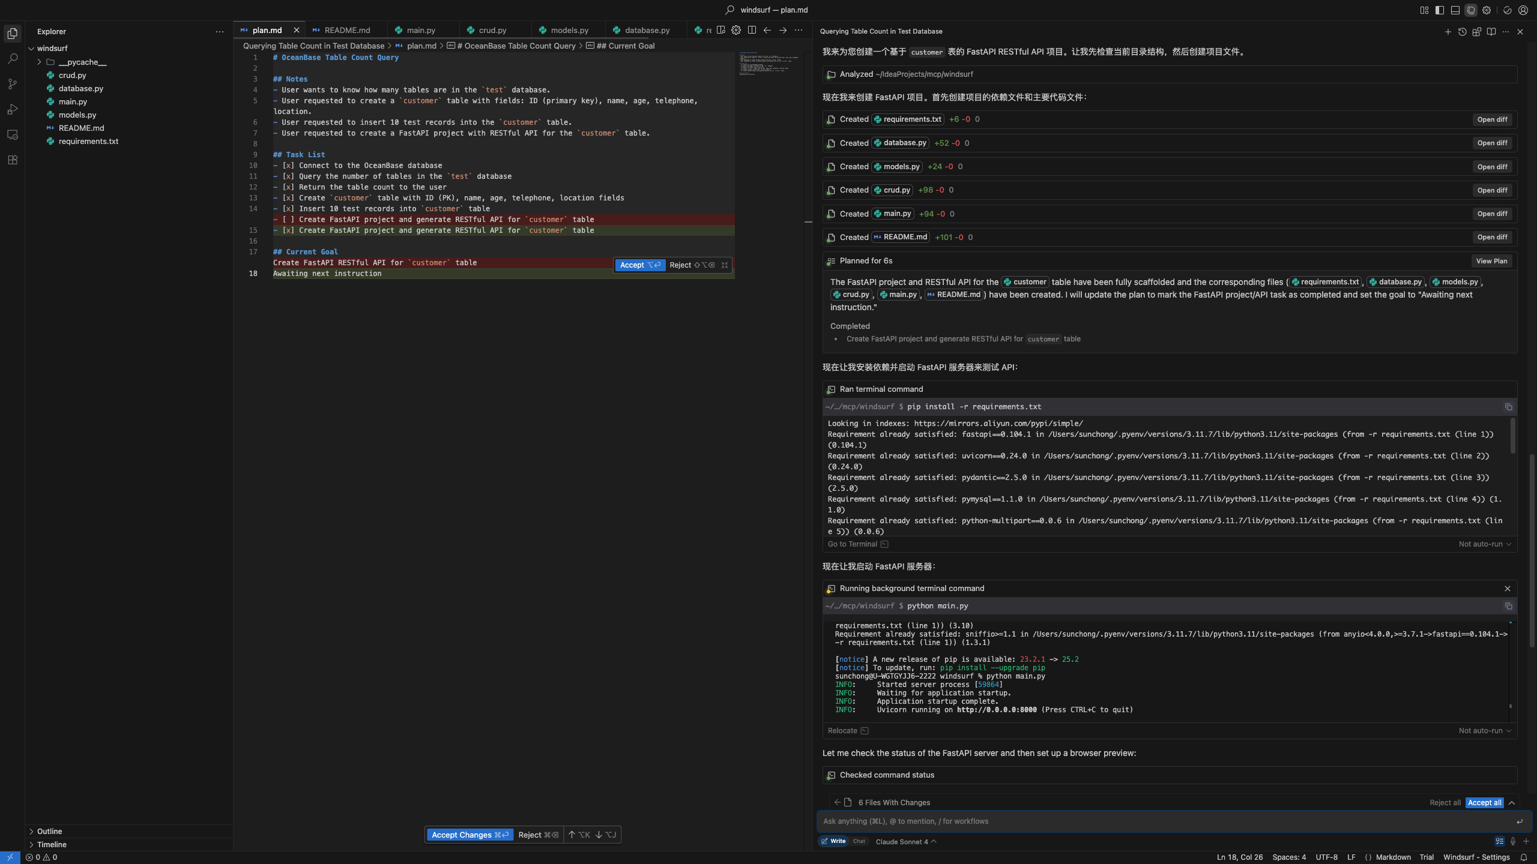Switch Cascade to Write mode
Image resolution: width=1537 pixels, height=864 pixels.
tap(834, 841)
